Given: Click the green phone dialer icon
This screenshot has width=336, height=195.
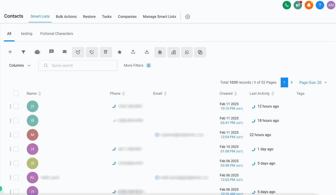Looking at the screenshot, I should 287,5.
